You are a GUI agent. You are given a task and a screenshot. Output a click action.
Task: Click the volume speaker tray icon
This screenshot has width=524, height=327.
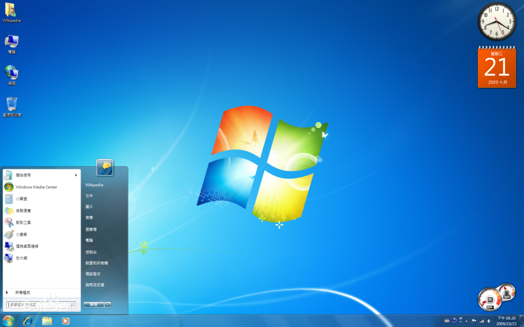click(489, 321)
